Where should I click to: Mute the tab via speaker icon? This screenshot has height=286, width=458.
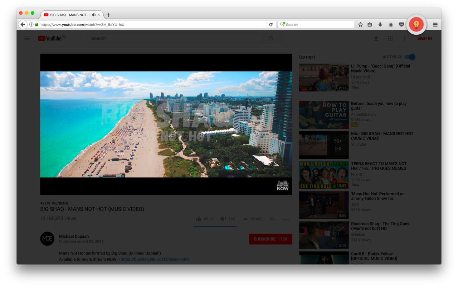click(93, 15)
